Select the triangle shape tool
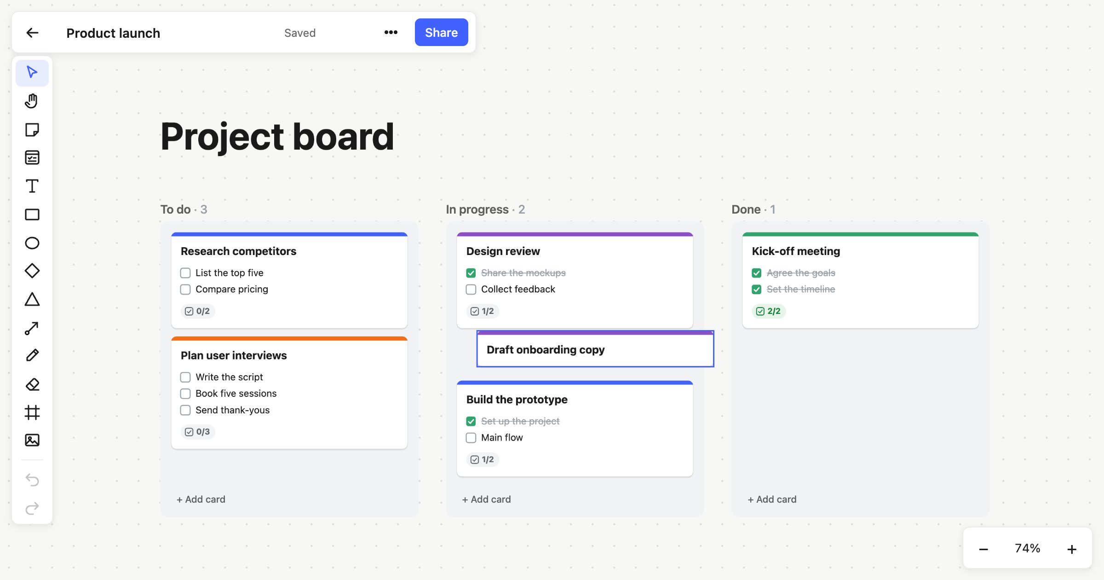1104x580 pixels. [32, 300]
